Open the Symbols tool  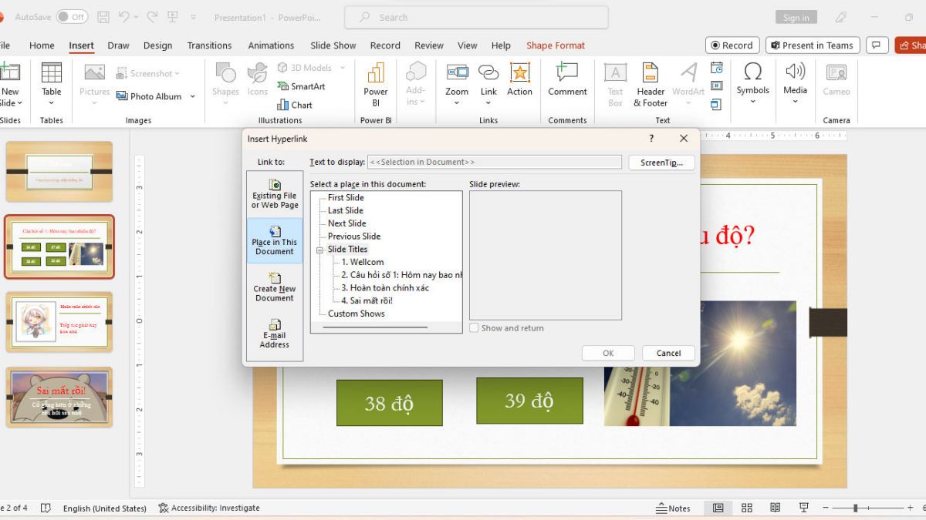click(753, 82)
